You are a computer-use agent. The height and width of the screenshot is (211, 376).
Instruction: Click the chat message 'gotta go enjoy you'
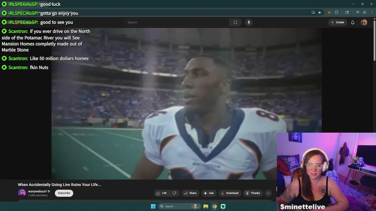(59, 13)
